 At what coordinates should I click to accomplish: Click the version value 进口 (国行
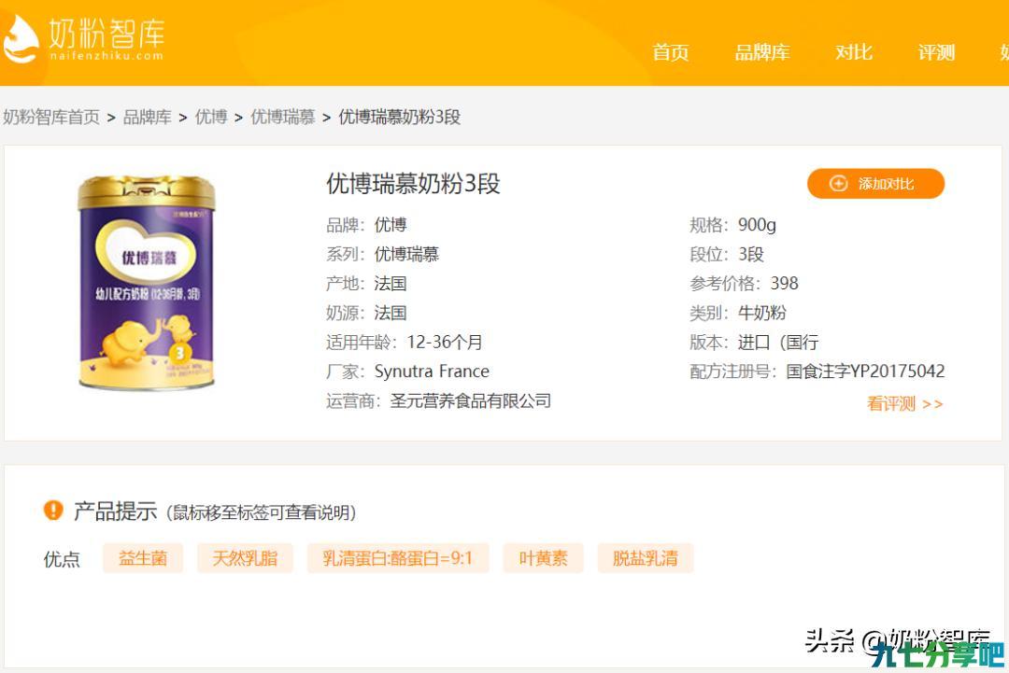(778, 342)
